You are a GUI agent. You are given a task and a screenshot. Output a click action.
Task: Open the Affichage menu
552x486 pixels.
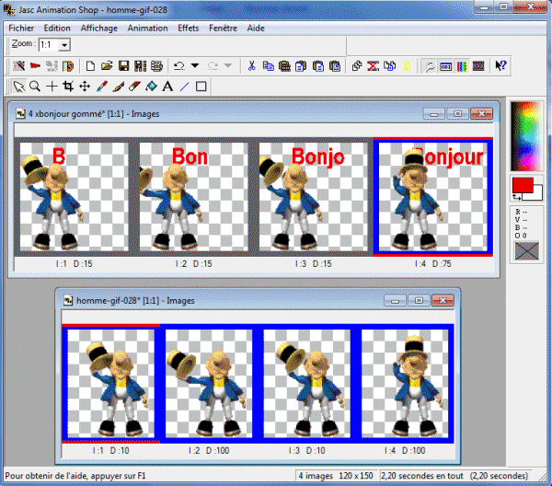click(99, 29)
